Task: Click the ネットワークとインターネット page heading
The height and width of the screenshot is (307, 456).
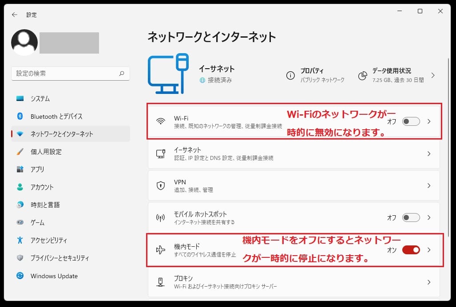Action: (x=212, y=37)
